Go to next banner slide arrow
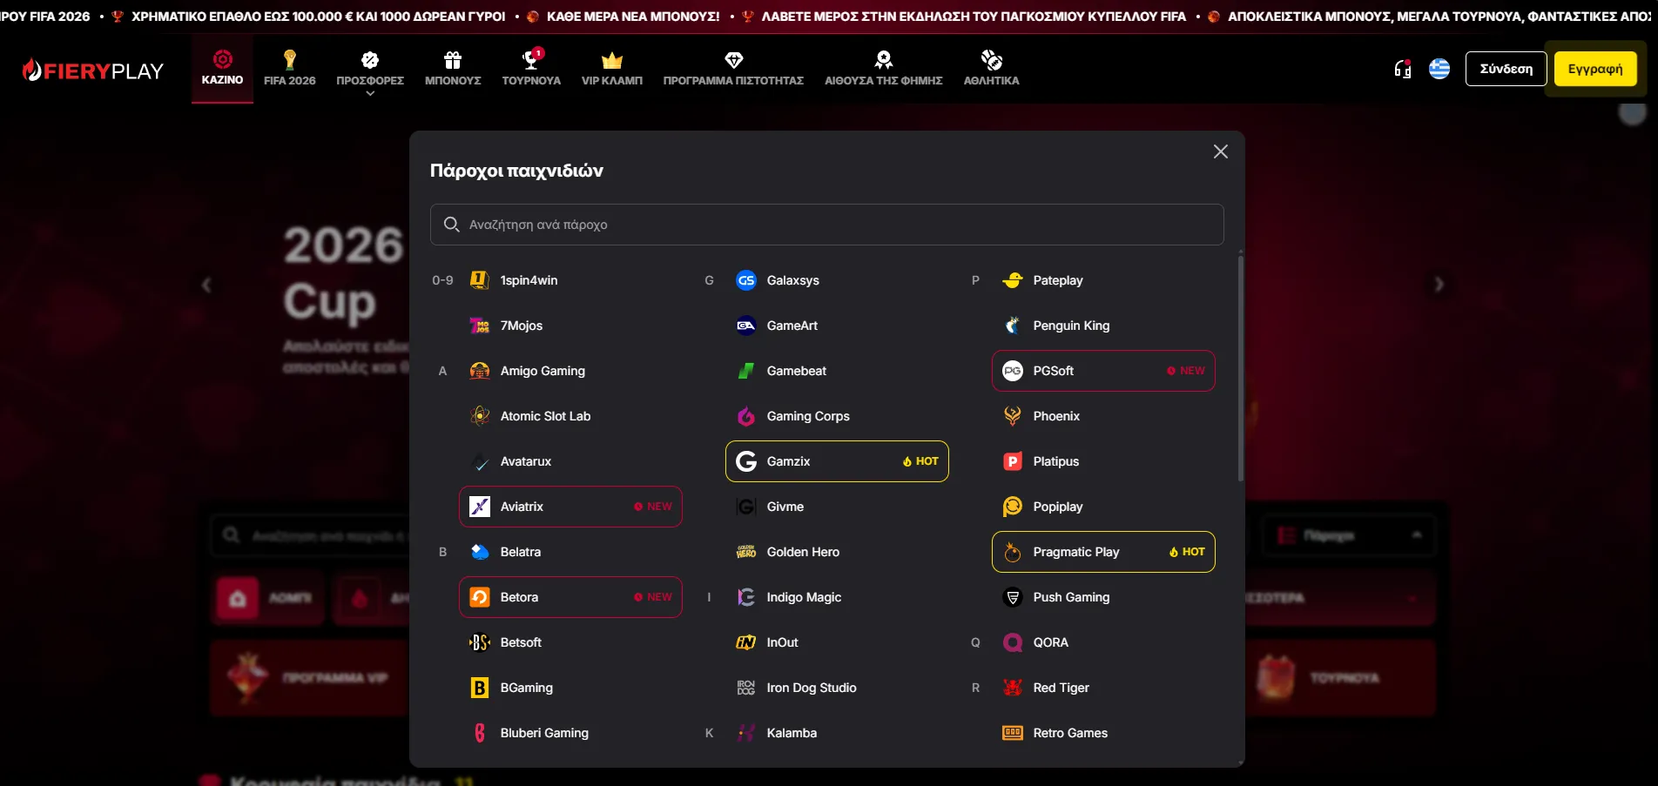This screenshot has height=786, width=1658. [1439, 284]
